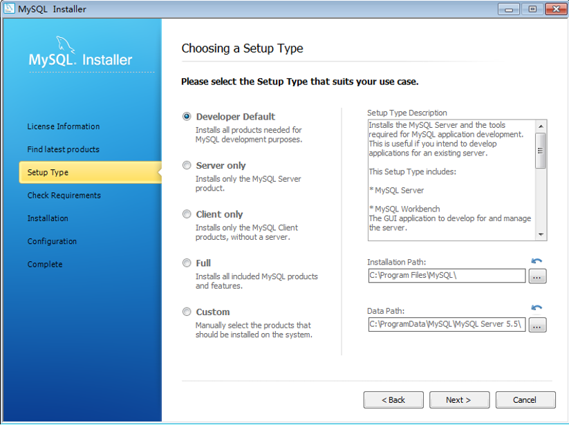Screen dimensions: 569x425
Task: Click the MySQL dolphin logo
Action: click(x=65, y=45)
